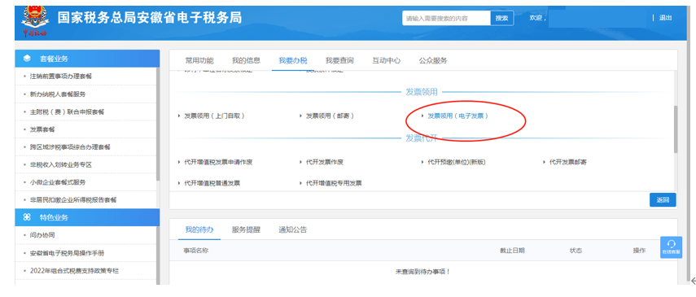Click the 我要办税 panel vertical scrollbar

(x=676, y=129)
